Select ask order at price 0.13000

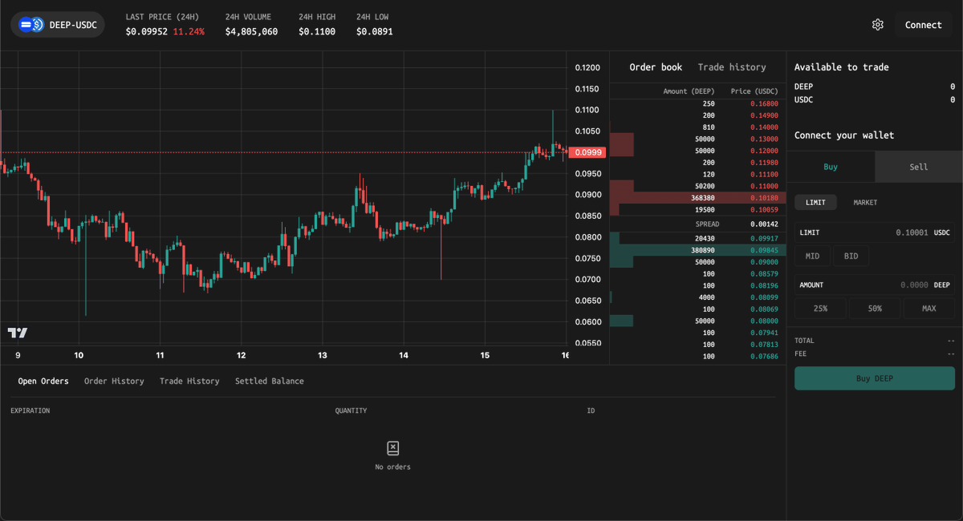click(698, 139)
